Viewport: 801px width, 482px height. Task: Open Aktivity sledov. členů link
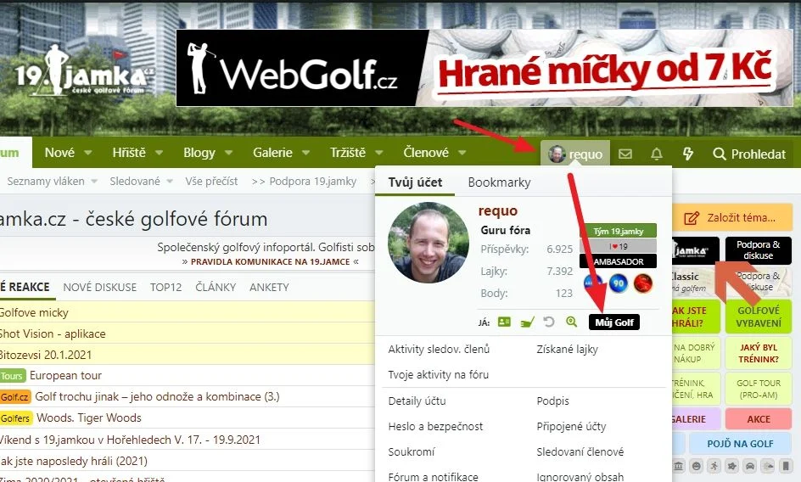[x=439, y=349]
